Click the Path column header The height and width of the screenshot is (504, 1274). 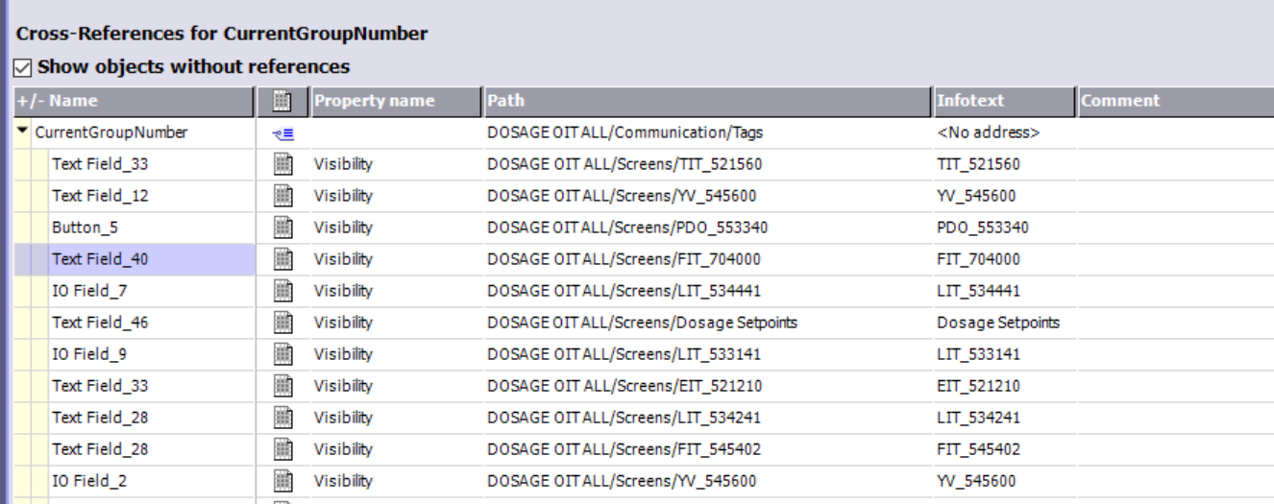pos(706,101)
